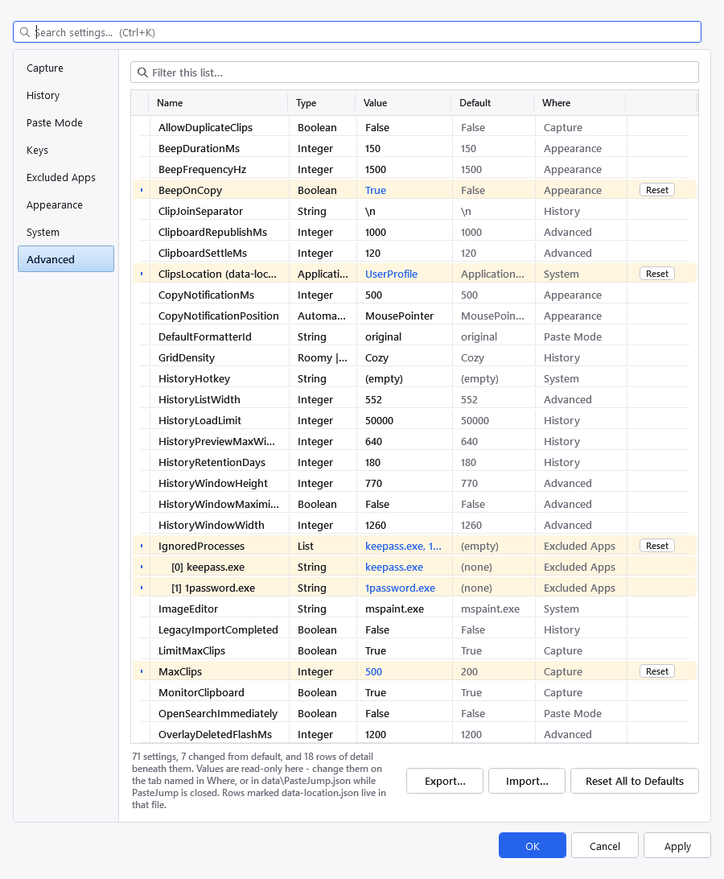
Task: Click the 500 value of MaxClips
Action: click(x=373, y=671)
